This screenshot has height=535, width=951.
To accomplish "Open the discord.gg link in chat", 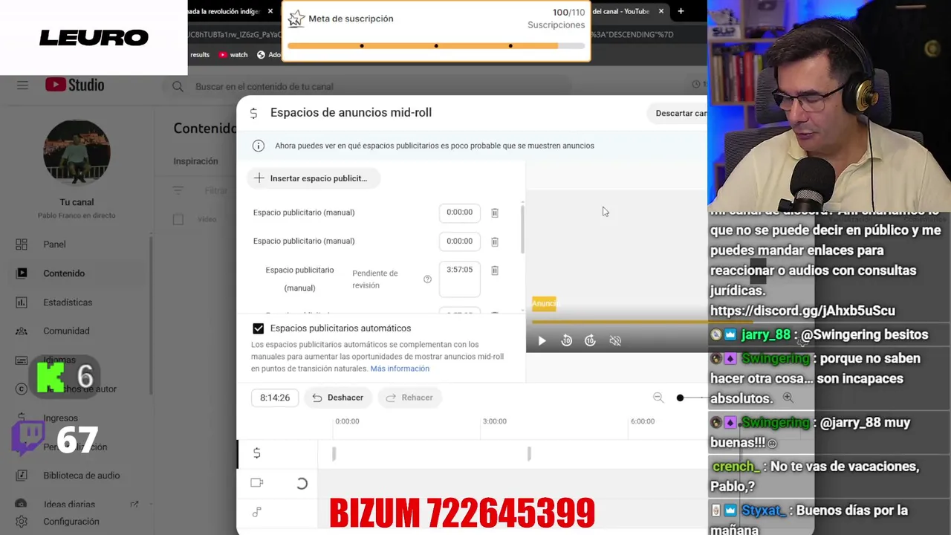I will click(802, 311).
